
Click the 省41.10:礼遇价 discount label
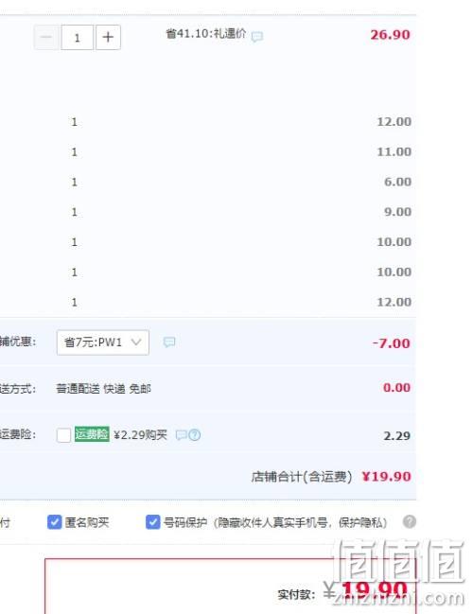[x=206, y=34]
